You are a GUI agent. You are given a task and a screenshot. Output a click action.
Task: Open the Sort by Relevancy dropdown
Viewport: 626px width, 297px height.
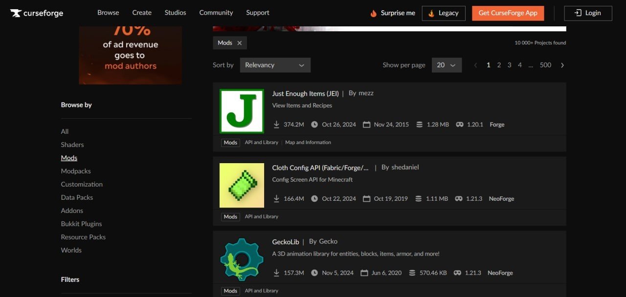coord(275,65)
